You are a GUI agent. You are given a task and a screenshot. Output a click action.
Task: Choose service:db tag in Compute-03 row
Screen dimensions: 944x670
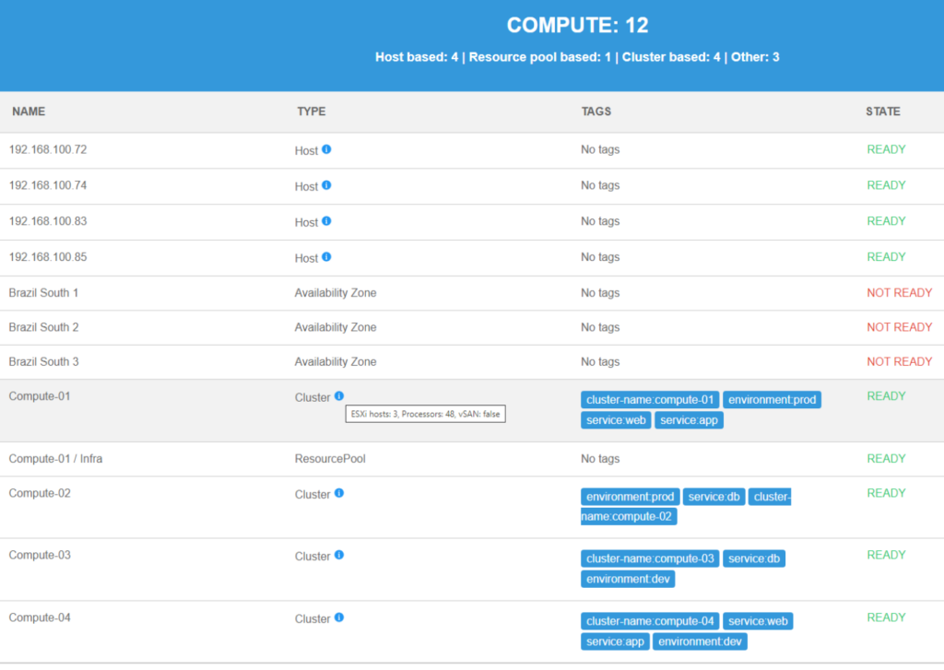(x=754, y=558)
